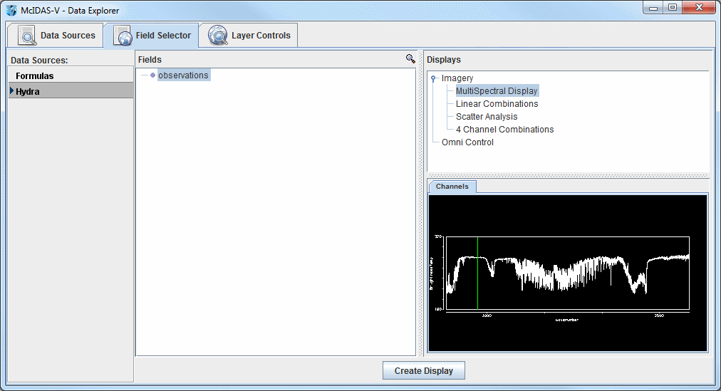Expand the Hydra data source arrow
The height and width of the screenshot is (391, 721).
coord(11,90)
